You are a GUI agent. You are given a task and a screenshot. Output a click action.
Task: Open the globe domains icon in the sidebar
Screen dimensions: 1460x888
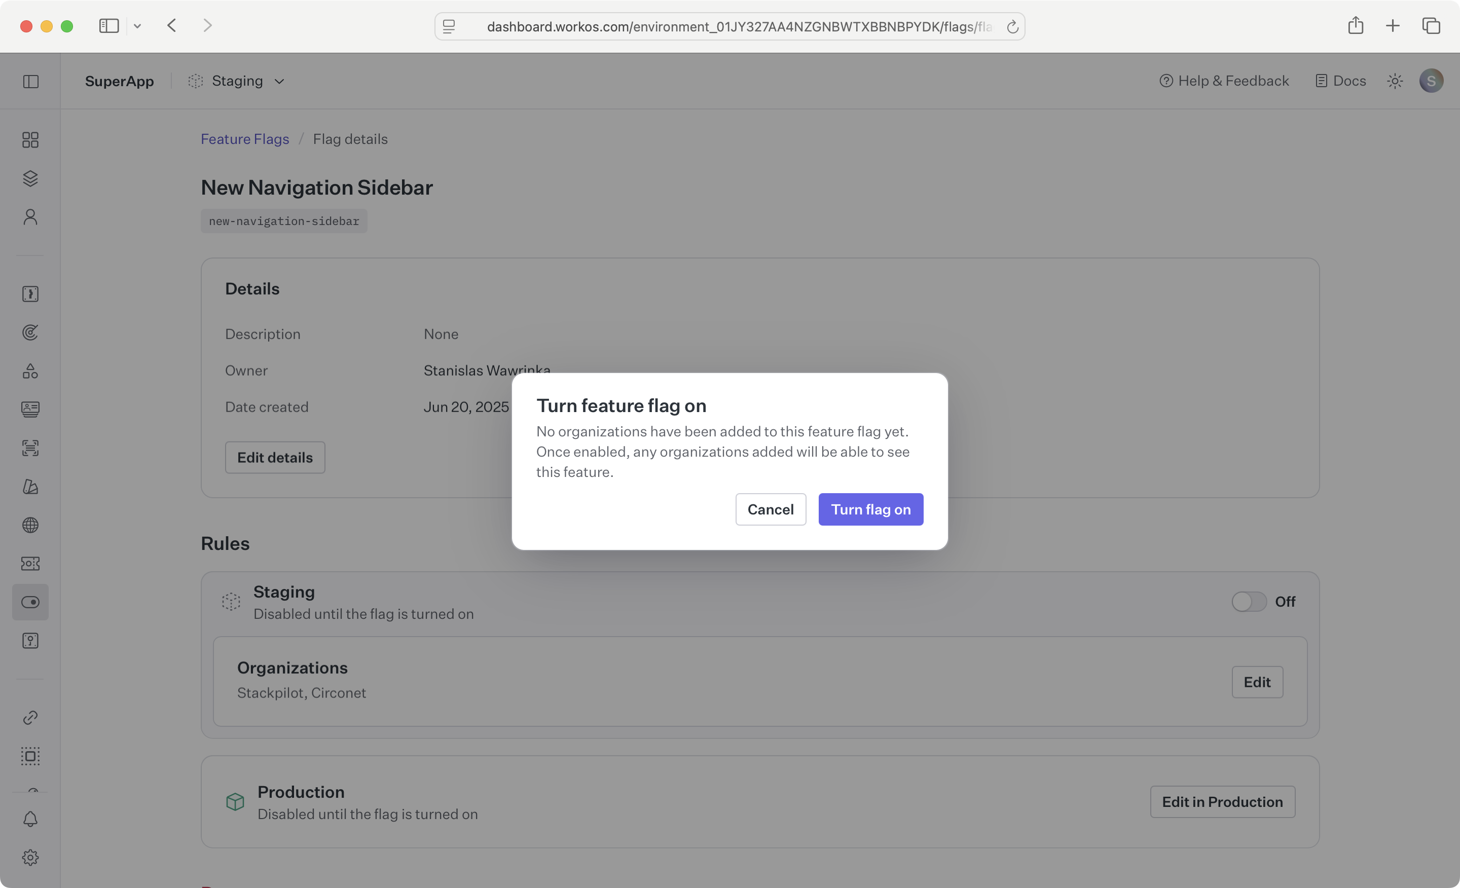coord(30,526)
